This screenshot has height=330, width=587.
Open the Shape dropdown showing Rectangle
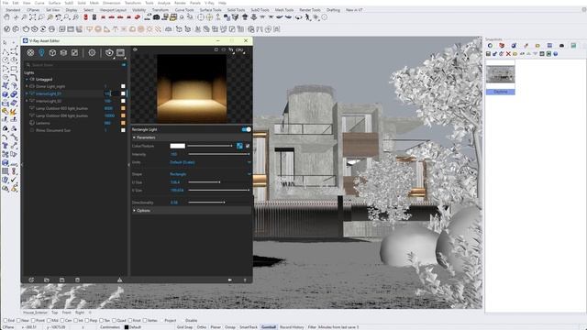click(210, 174)
